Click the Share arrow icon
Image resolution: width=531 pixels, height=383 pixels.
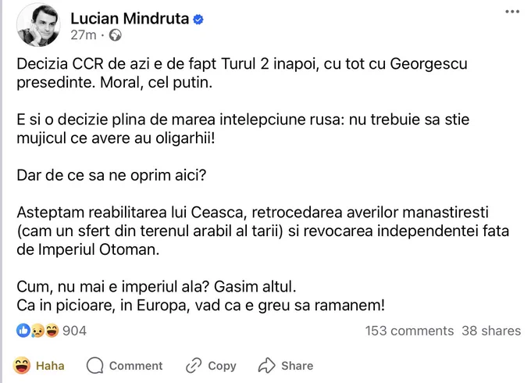click(x=267, y=365)
